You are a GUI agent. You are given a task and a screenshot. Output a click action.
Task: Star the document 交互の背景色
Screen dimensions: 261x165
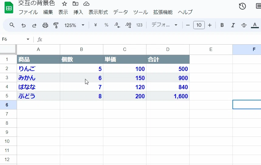[x=64, y=4]
